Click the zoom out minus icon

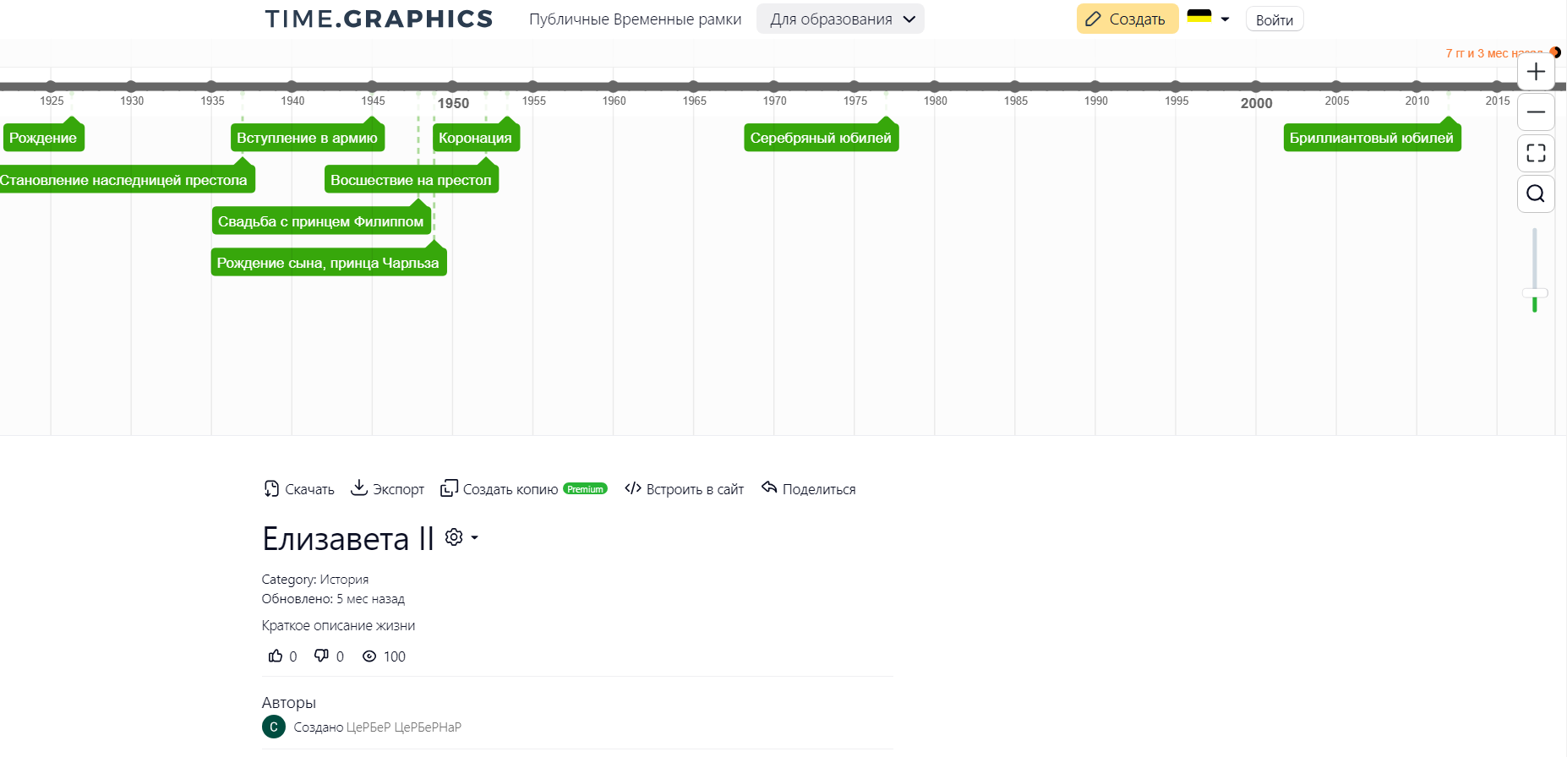pyautogui.click(x=1536, y=112)
